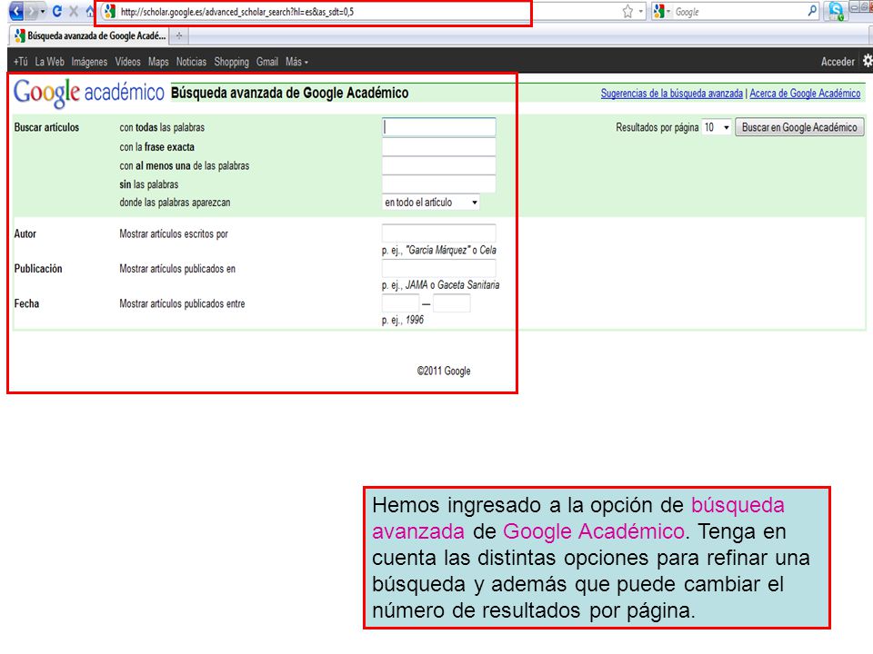Open Gmail in Google bar
Viewport: 873px width, 654px height.
pyautogui.click(x=267, y=62)
